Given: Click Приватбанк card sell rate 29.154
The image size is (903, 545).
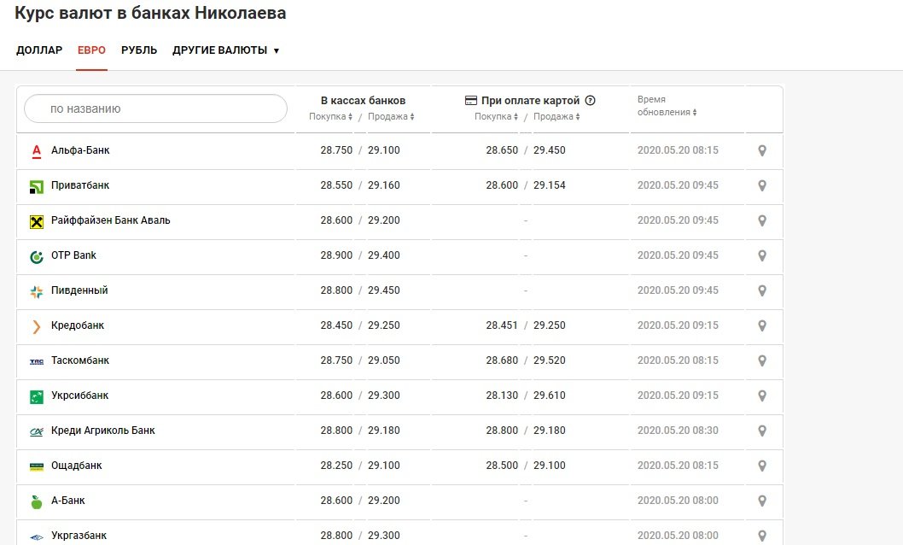Looking at the screenshot, I should (x=550, y=185).
